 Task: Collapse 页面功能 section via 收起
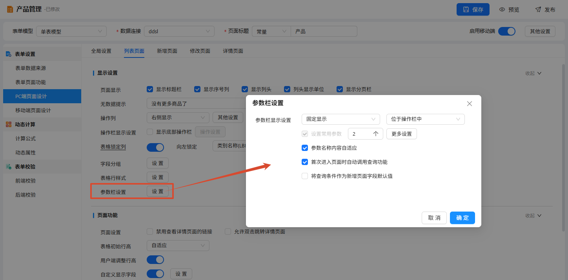(533, 215)
